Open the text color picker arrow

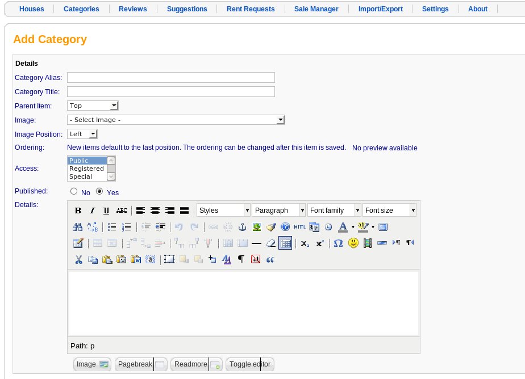[x=353, y=228]
